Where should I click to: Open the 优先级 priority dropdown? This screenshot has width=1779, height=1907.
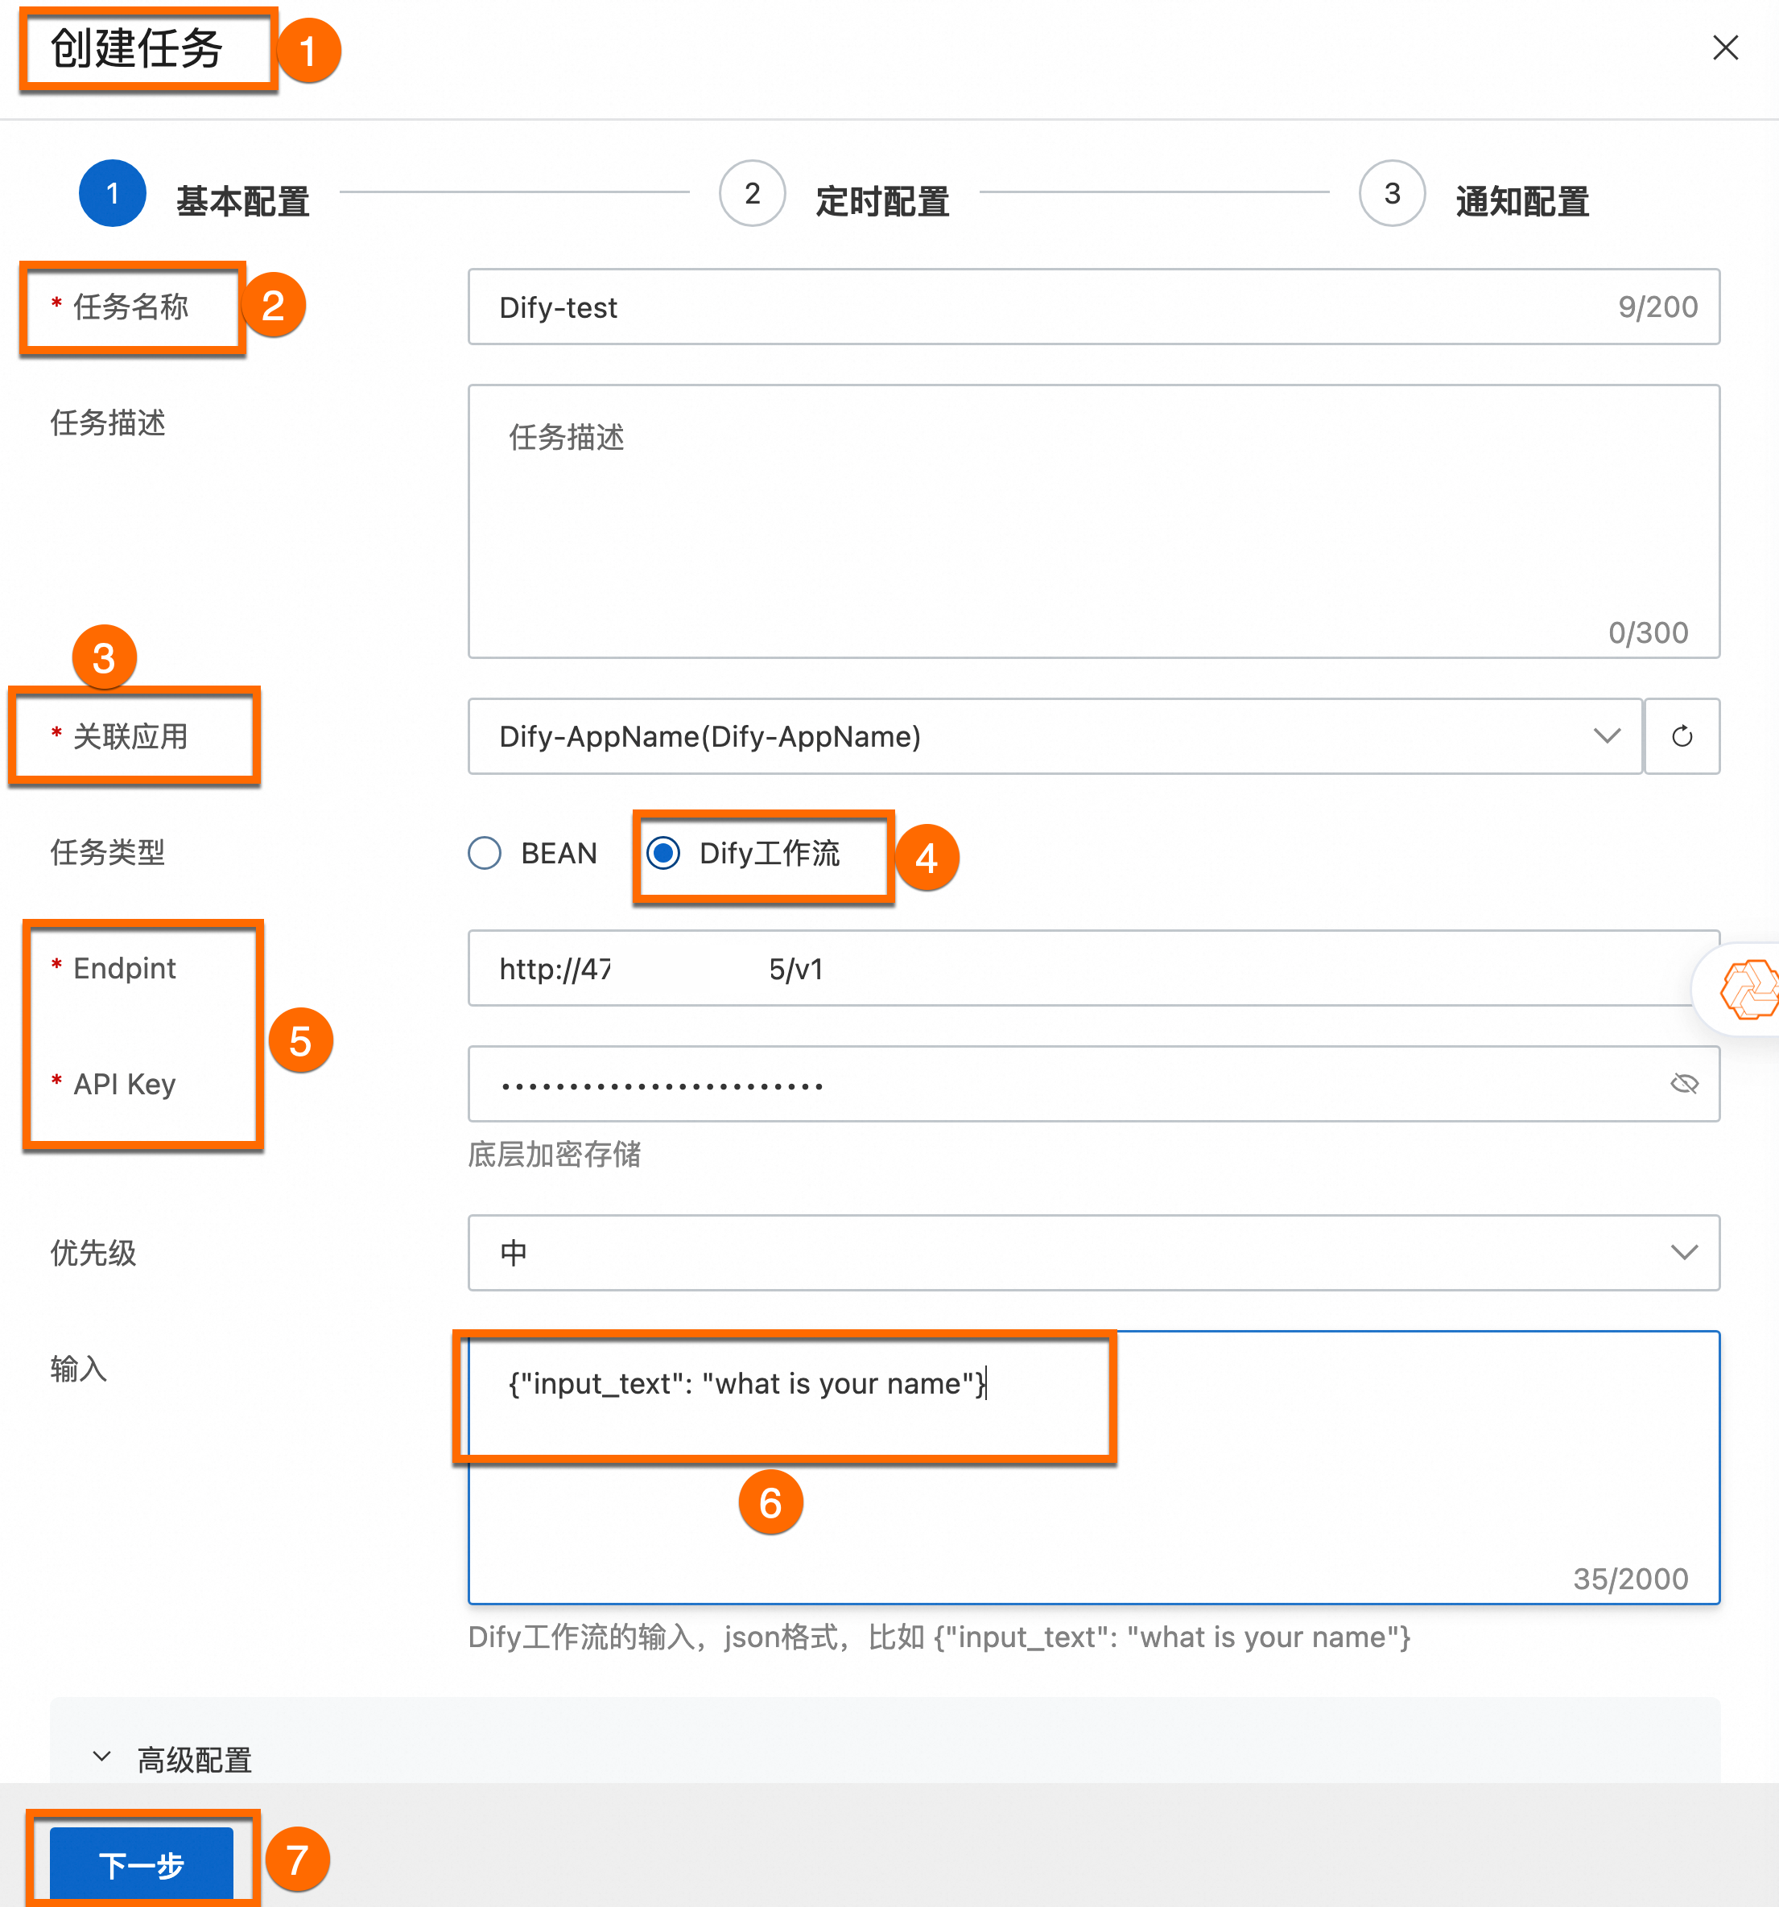pos(1093,1253)
